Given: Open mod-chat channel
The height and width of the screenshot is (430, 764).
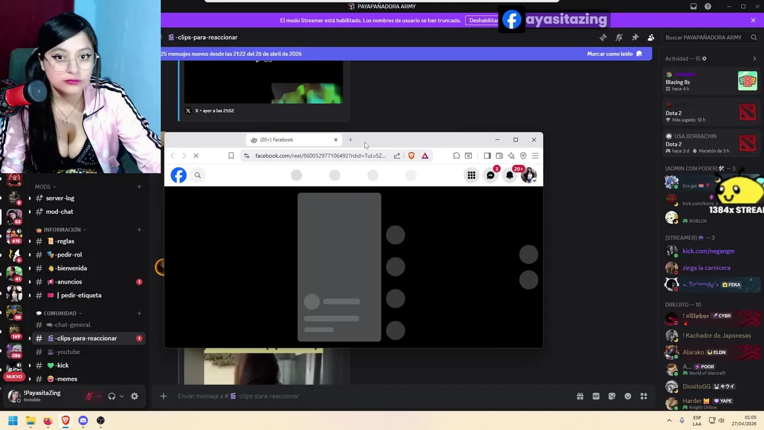Looking at the screenshot, I should click(x=88, y=212).
